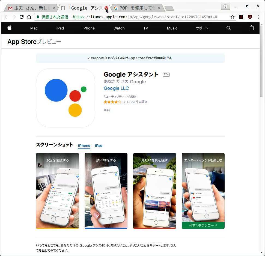The height and width of the screenshot is (256, 265).
Task: Open the TV menu item
Action: point(146,28)
